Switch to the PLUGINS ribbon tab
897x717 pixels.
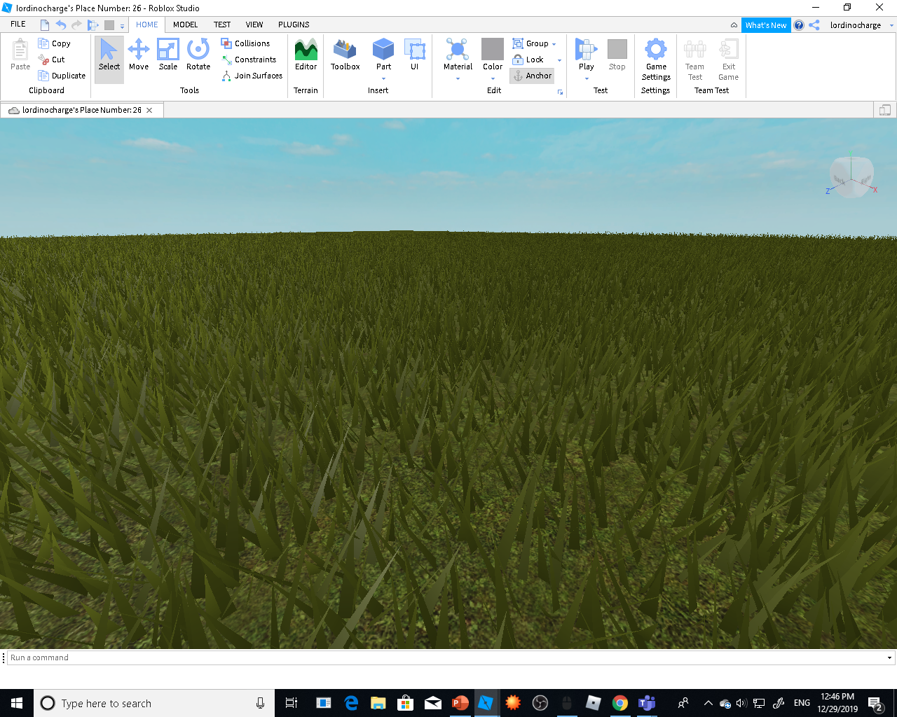(294, 25)
